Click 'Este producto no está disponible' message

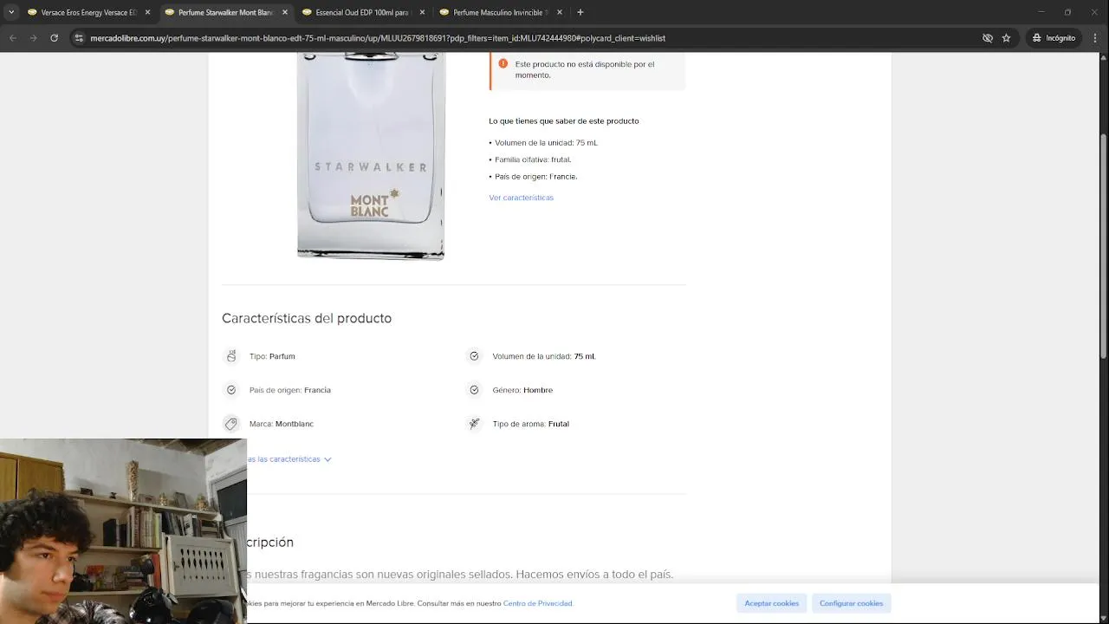(x=585, y=69)
